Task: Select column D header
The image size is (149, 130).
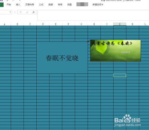Action: 43,24
